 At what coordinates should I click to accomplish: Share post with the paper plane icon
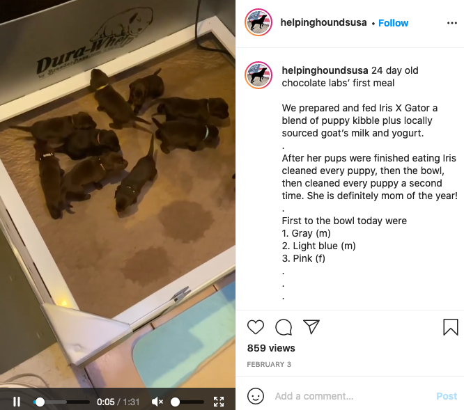pyautogui.click(x=311, y=326)
